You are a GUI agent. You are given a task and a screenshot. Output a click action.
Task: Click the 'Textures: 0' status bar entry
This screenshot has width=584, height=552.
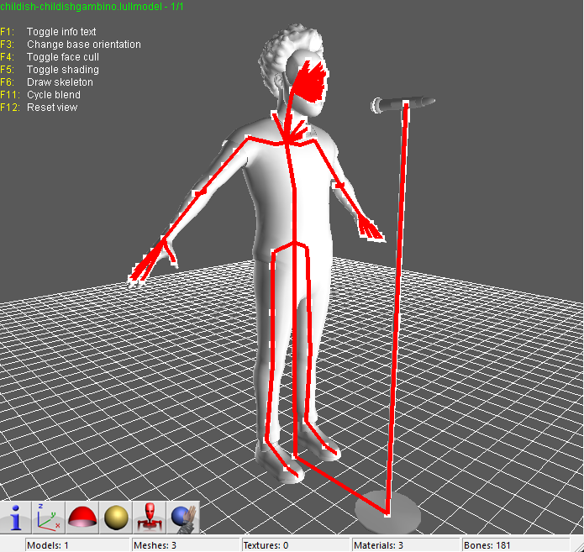tap(295, 545)
